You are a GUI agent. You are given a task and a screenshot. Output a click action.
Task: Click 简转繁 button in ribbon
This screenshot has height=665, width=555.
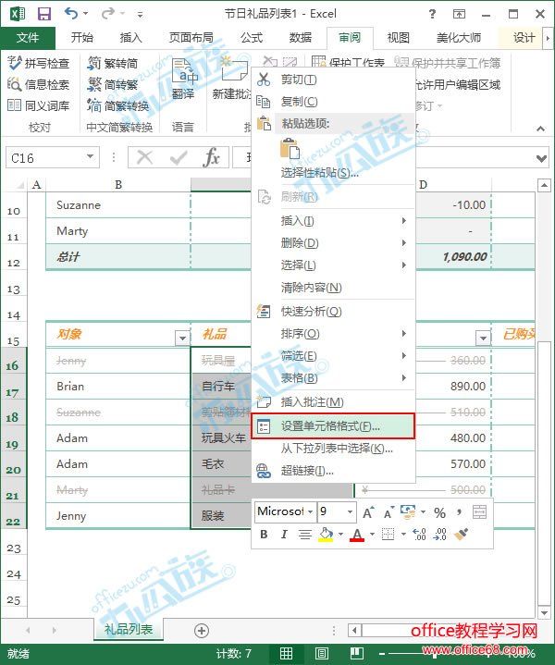tap(113, 84)
